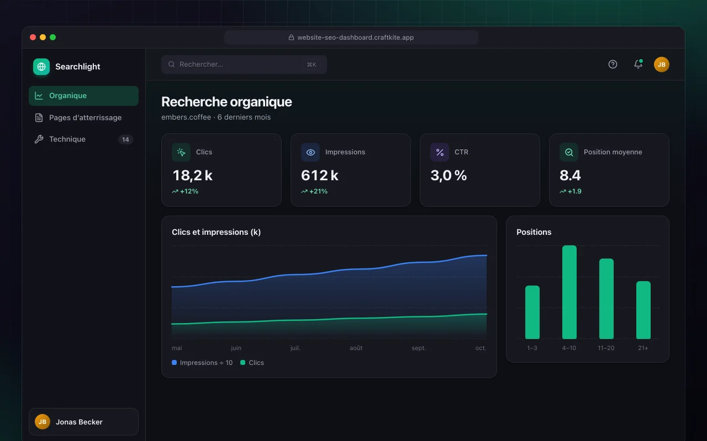Click the 18,2 k clicks value
The image size is (707, 441).
tap(192, 175)
